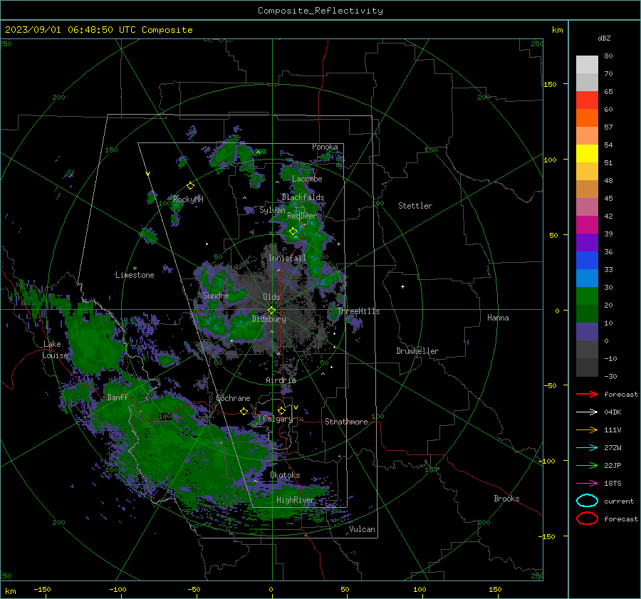The width and height of the screenshot is (641, 599).
Task: Click the light gray 80-70 dBZ swatch
Action: click(587, 64)
